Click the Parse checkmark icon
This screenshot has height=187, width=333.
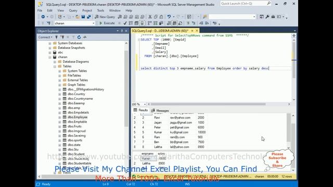tap(125, 23)
